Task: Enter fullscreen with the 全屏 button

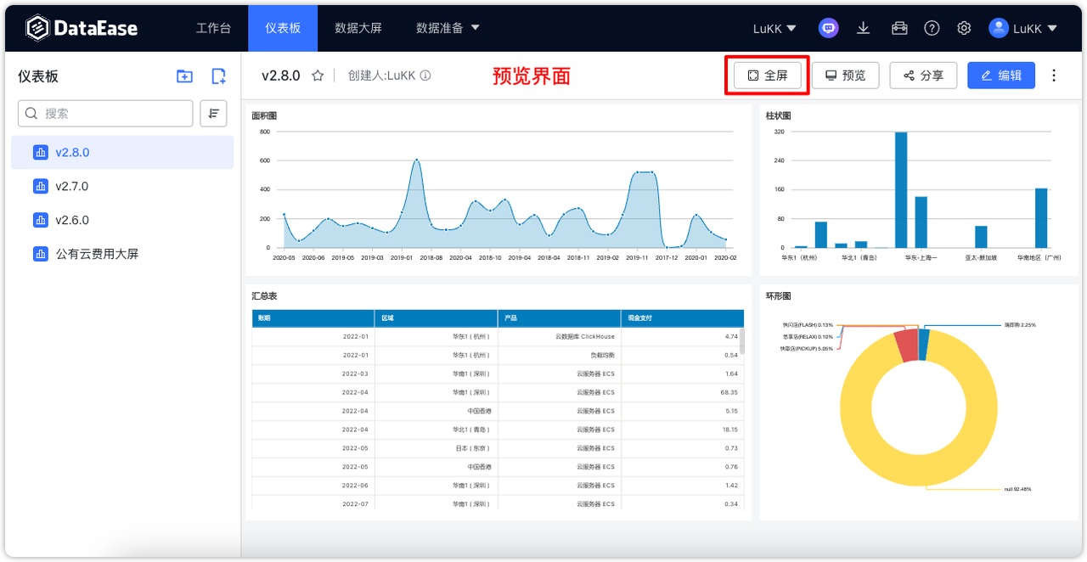Action: coord(766,75)
